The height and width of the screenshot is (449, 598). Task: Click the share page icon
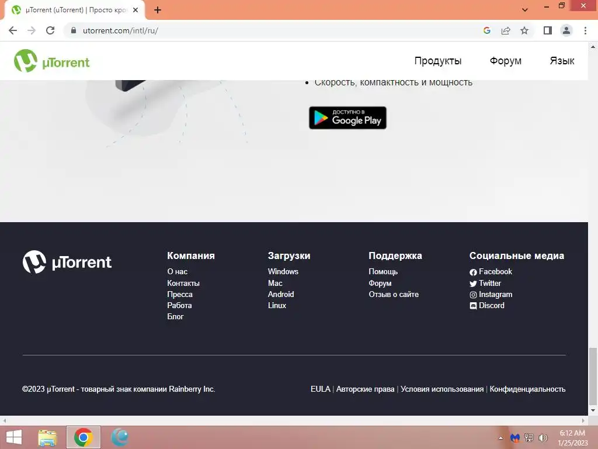[506, 30]
